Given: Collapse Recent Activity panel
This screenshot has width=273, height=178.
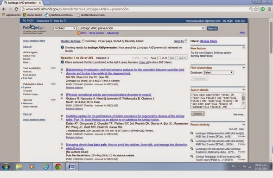Looking at the screenshot, I should pyautogui.click(x=244, y=124).
